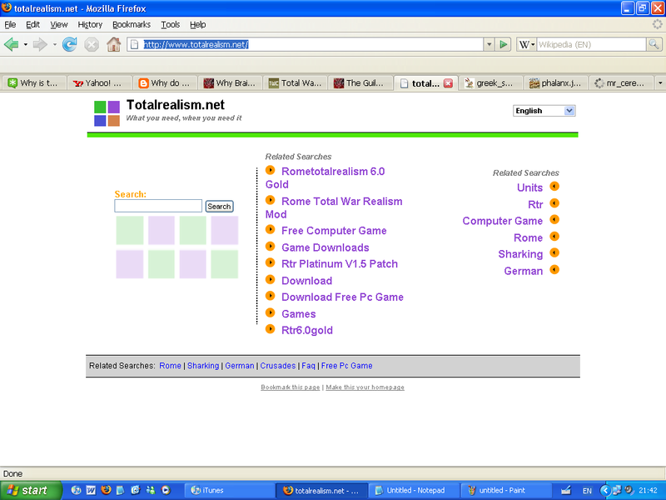Image resolution: width=666 pixels, height=500 pixels.
Task: Click the system clock showing 21:42
Action: click(x=648, y=491)
